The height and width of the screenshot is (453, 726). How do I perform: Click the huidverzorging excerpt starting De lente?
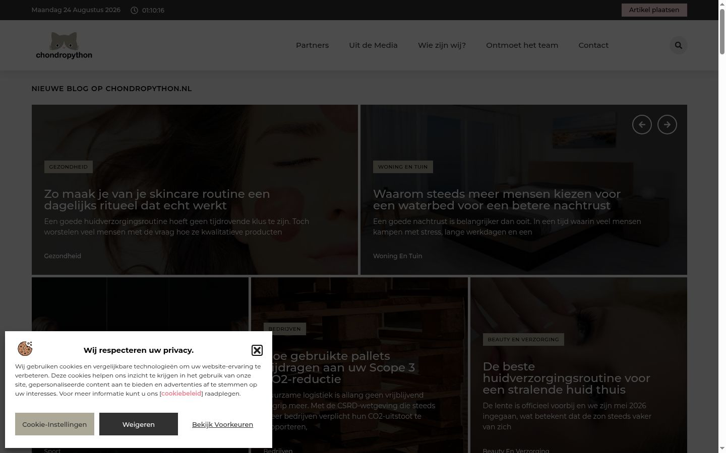567,416
